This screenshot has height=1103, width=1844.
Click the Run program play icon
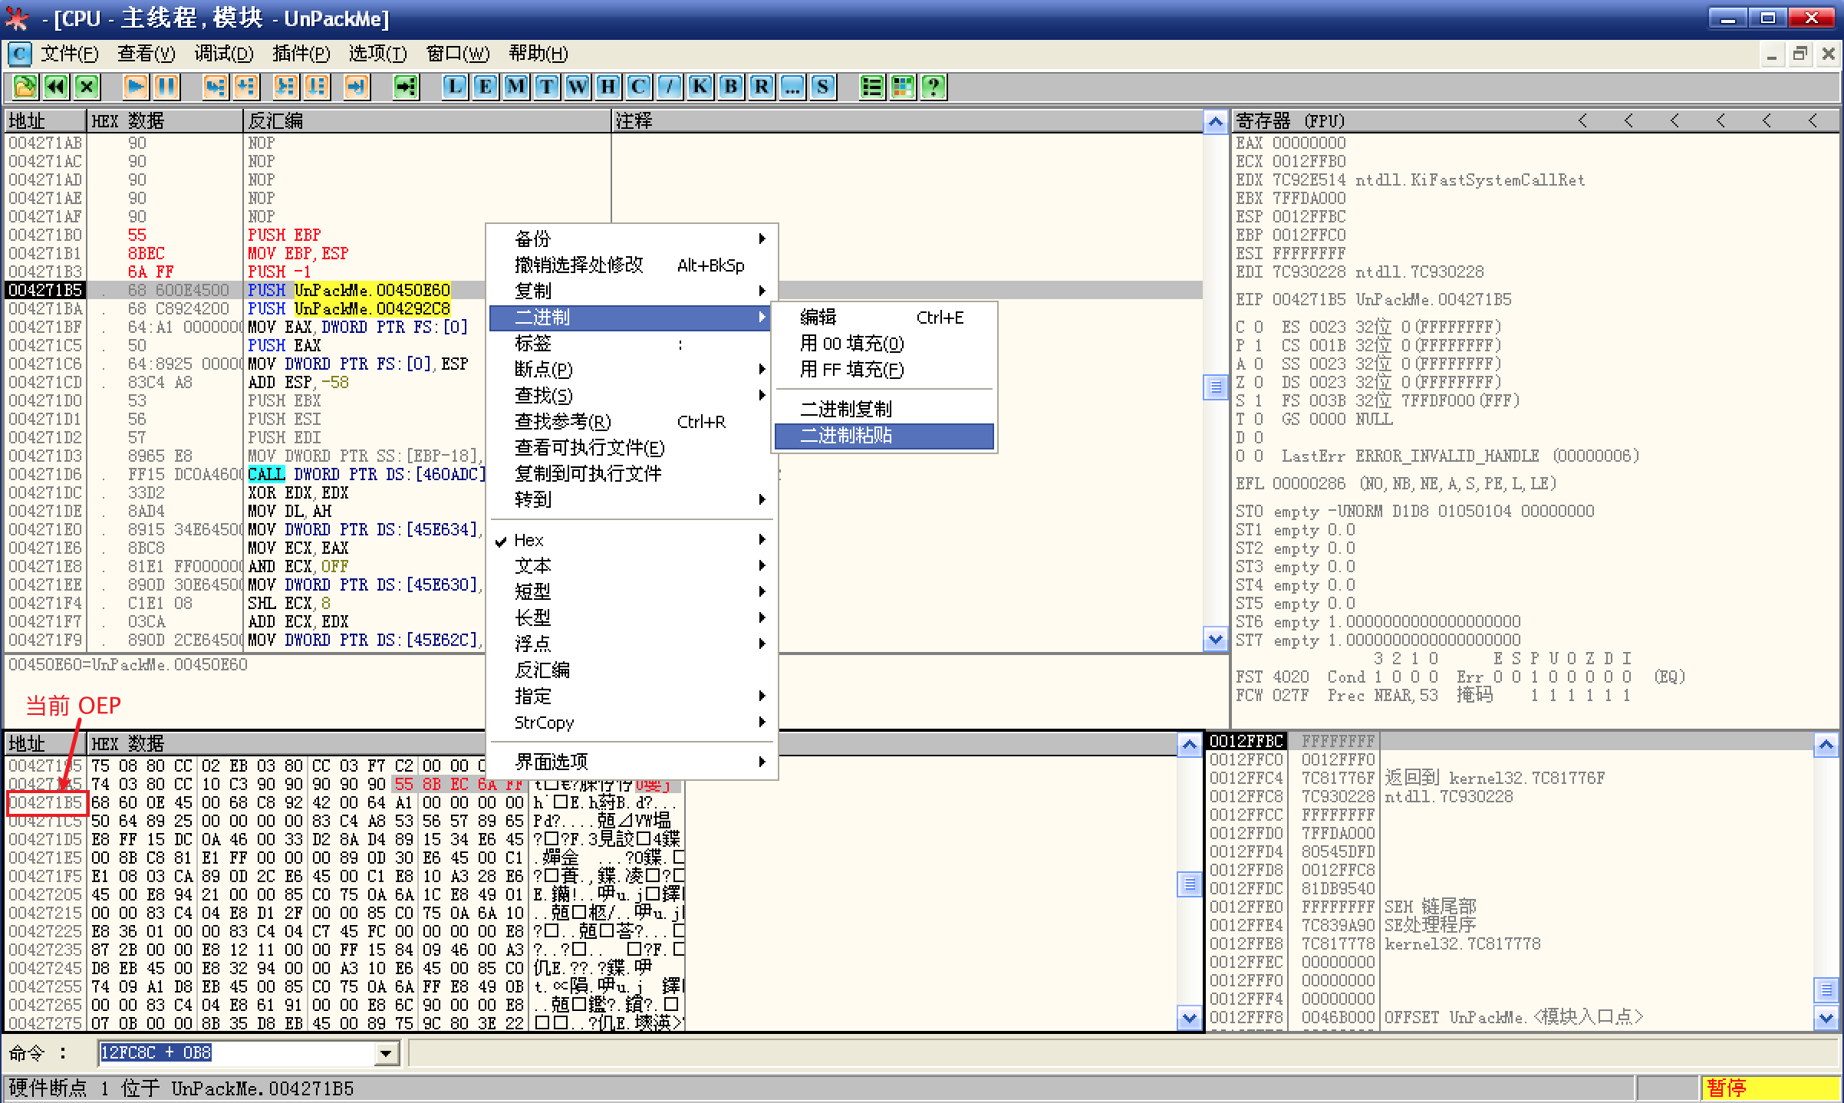pos(136,87)
